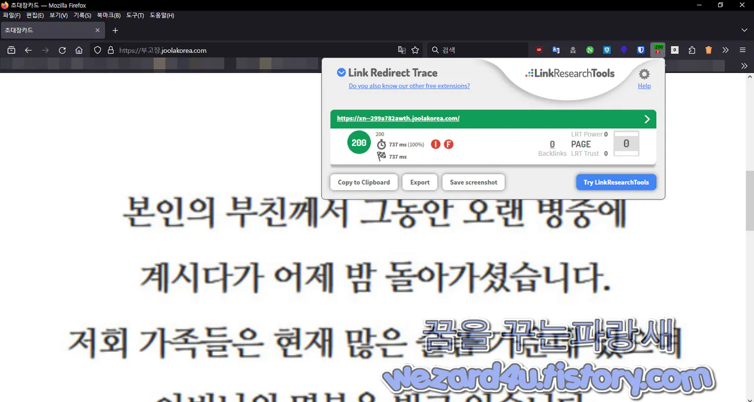Toggle Link Redirect Trace 200 toolbar icon

(658, 50)
